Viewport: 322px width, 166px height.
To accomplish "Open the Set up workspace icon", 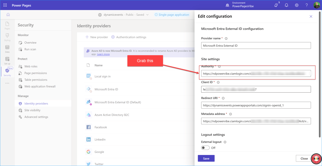I will pyautogui.click(x=7, y=60).
